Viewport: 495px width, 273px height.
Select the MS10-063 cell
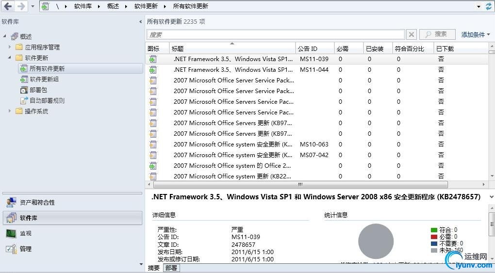pos(314,144)
